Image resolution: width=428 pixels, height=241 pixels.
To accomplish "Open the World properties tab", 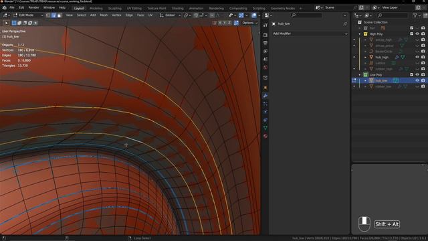I will (265, 67).
